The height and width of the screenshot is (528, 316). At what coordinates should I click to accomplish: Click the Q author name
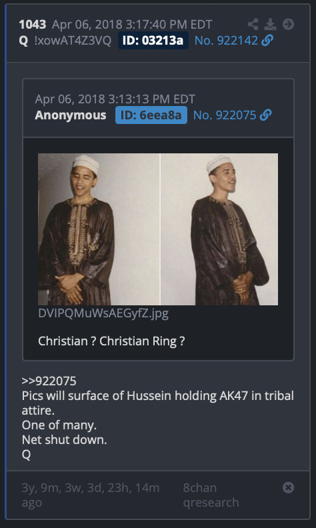(x=23, y=41)
